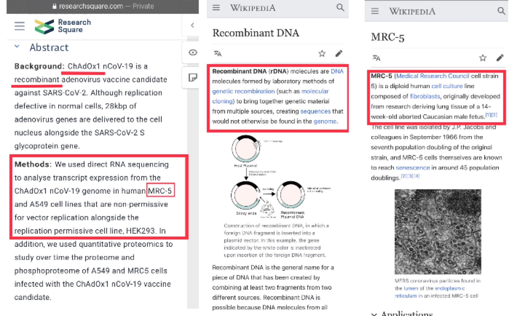Follow the sequences link
The width and height of the screenshot is (517, 316).
(315, 111)
